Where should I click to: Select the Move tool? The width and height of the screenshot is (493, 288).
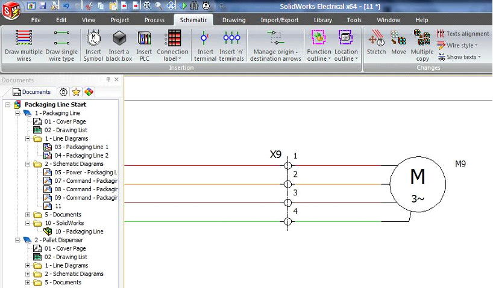click(x=398, y=42)
